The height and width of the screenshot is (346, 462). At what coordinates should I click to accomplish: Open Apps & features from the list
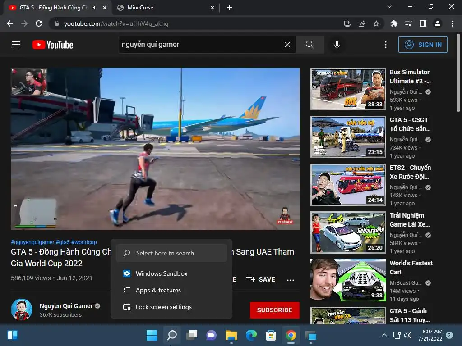(171, 290)
